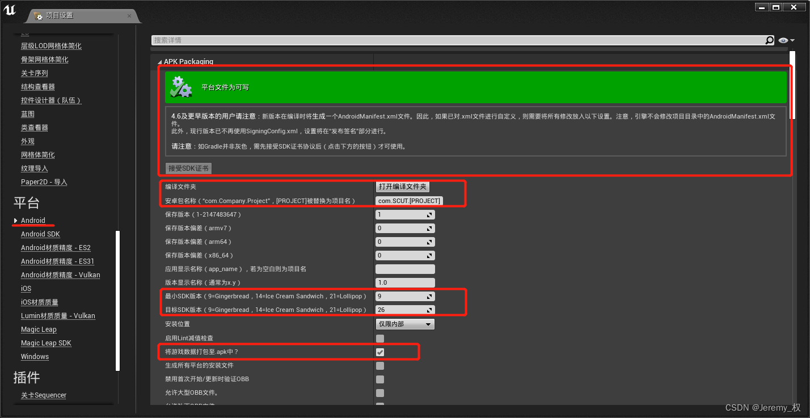810x418 pixels.
Task: Click the gears icon in green banner
Action: 182,87
